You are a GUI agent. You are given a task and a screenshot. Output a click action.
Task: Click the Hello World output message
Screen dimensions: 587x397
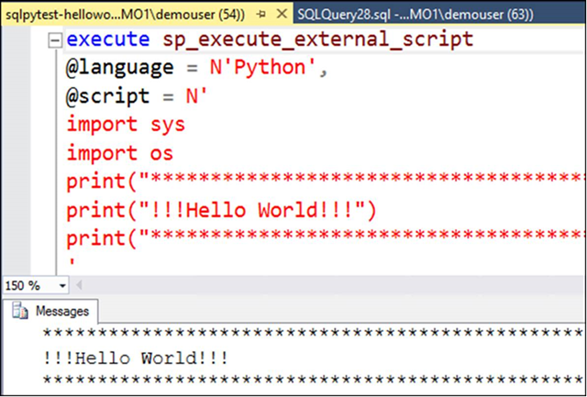[x=134, y=357]
